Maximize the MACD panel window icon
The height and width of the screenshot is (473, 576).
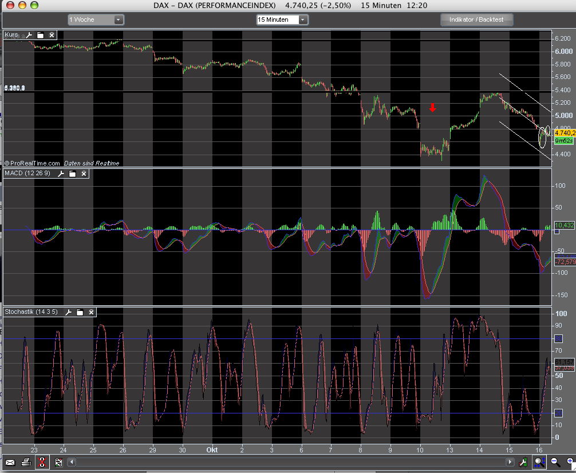[72, 174]
